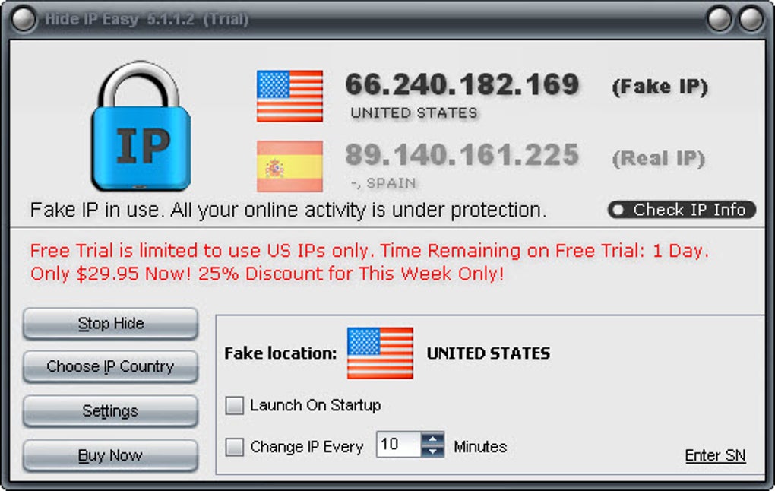Click the Check IP Info button
Image resolution: width=775 pixels, height=491 pixels.
coord(682,210)
